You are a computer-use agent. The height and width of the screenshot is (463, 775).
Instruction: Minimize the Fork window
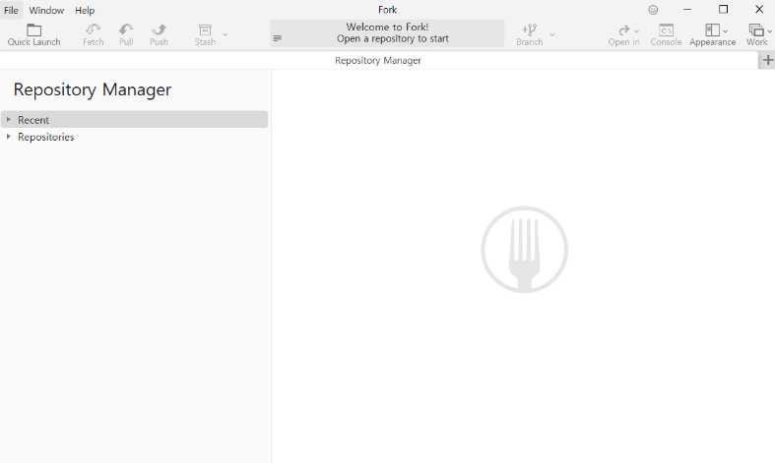(x=687, y=10)
